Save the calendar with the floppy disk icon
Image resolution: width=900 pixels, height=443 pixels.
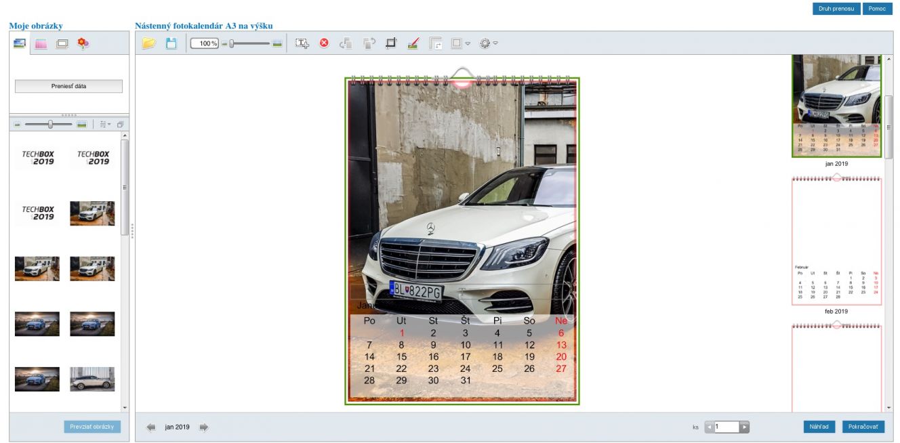pyautogui.click(x=171, y=43)
